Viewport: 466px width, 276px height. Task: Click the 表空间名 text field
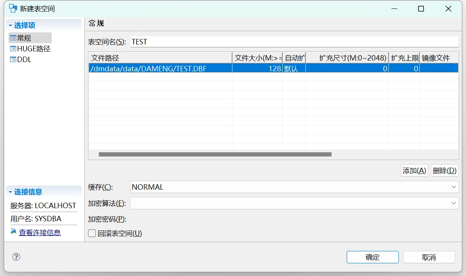(x=294, y=42)
